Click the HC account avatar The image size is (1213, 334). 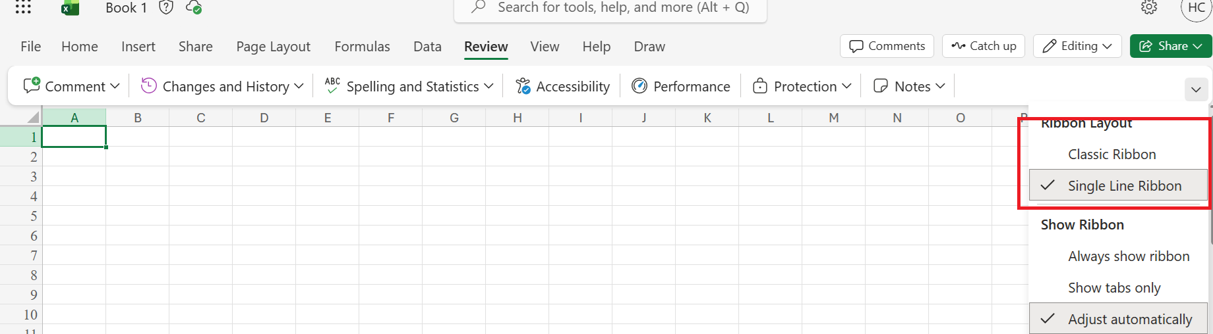coord(1196,9)
